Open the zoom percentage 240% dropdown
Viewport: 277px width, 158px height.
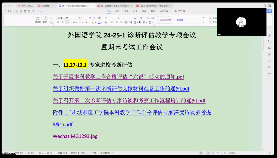(x=233, y=153)
